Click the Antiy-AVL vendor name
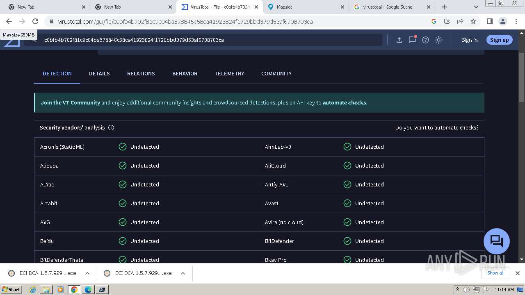This screenshot has width=525, height=295. click(x=276, y=184)
